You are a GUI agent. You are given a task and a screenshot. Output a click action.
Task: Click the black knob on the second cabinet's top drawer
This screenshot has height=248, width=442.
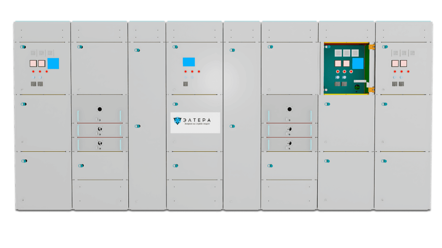99,109
